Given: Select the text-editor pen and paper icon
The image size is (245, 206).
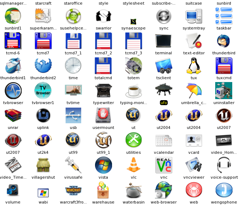Looking at the screenshot, I should click(194, 41).
